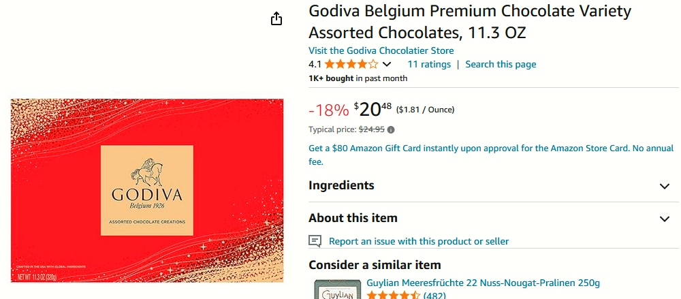
Task: Open the About this item heading
Action: pyautogui.click(x=353, y=218)
